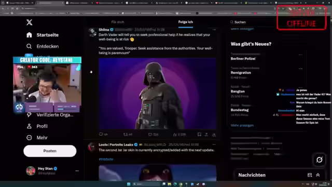This screenshot has width=332, height=187.
Task: Open Loolo | Fortnite Leaks profile name
Action: (x=116, y=144)
